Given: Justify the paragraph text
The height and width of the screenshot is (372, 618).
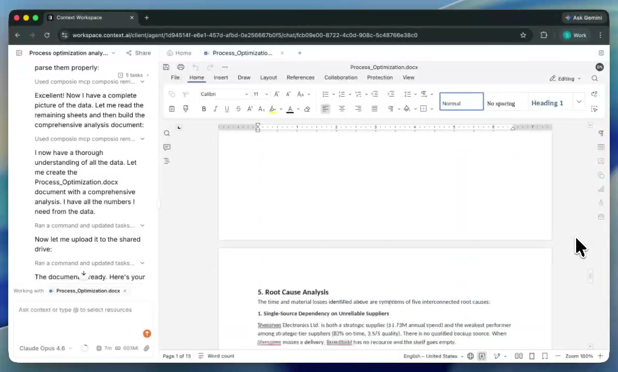Looking at the screenshot, I should pyautogui.click(x=375, y=109).
